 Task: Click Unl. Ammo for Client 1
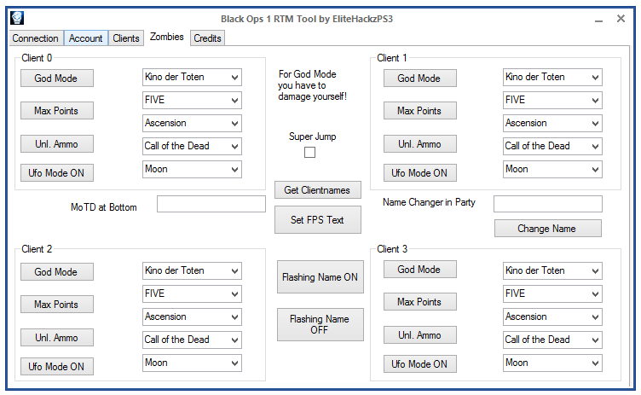[420, 143]
